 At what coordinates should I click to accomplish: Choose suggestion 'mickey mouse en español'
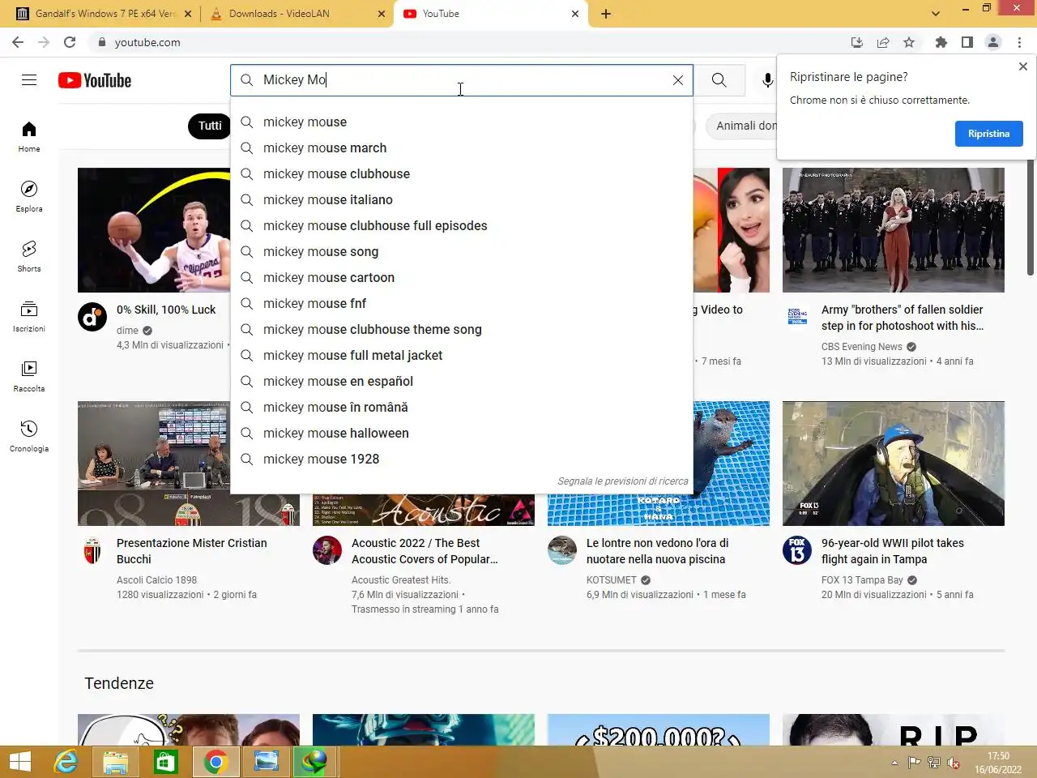click(x=462, y=381)
